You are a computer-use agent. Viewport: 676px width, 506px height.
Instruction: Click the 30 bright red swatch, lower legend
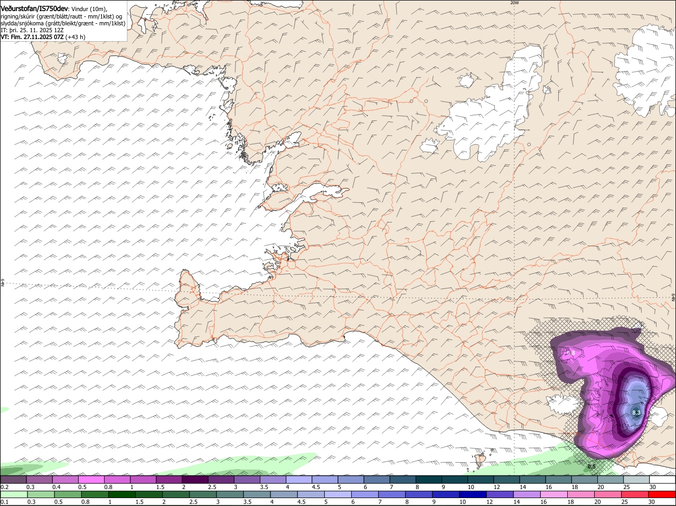pyautogui.click(x=662, y=494)
